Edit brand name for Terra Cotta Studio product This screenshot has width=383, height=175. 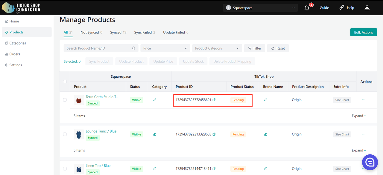tap(265, 100)
